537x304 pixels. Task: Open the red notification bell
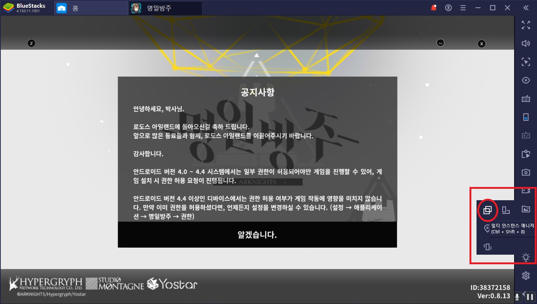pos(434,8)
